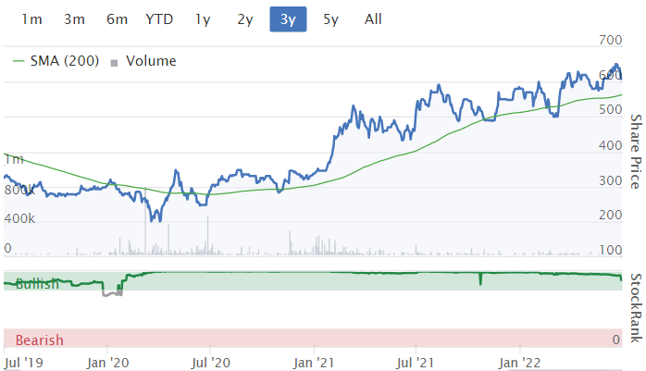Click the Jul '20 date axis label
The image size is (646, 371).
210,363
